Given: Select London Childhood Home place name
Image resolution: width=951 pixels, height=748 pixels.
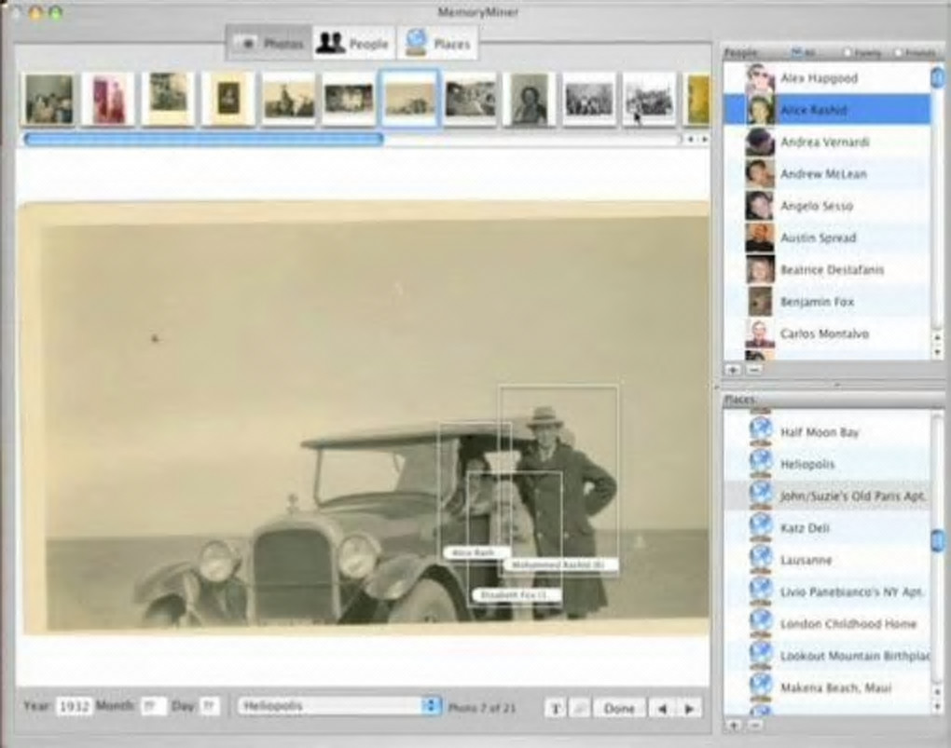Looking at the screenshot, I should (x=848, y=624).
